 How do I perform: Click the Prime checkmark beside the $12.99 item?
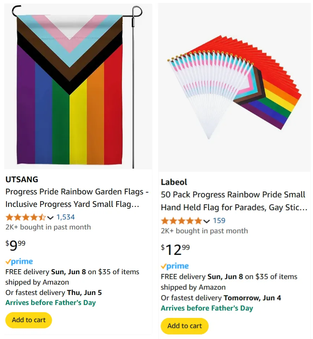point(163,266)
